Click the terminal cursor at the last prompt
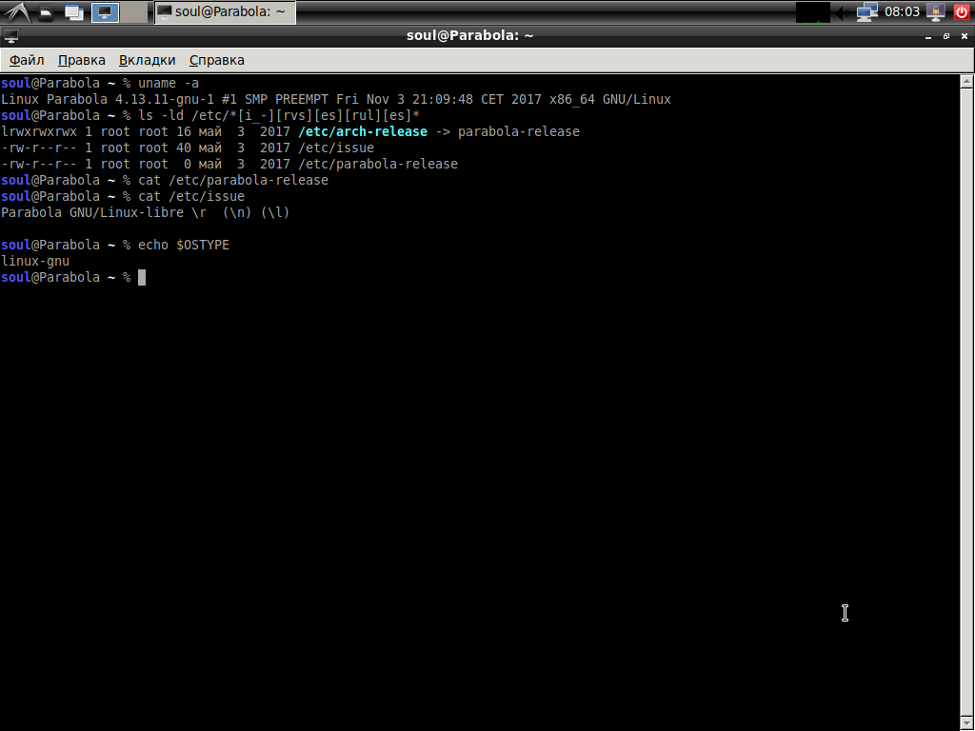Viewport: 975px width, 731px height. pos(142,277)
